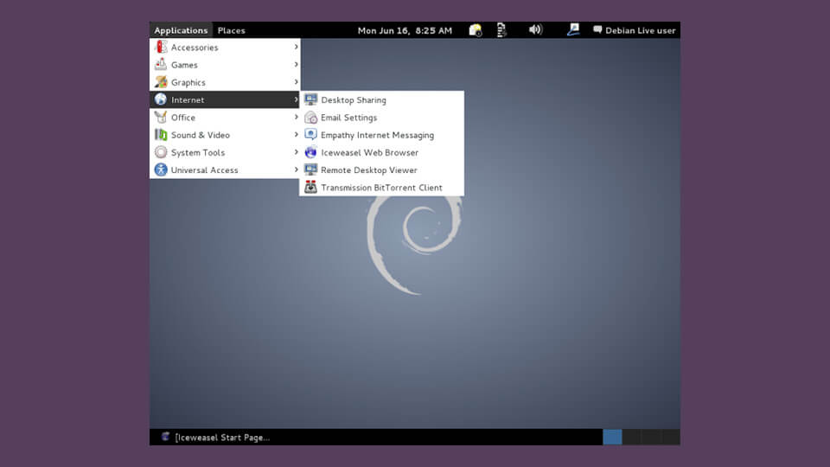Viewport: 830px width, 467px height.
Task: Click the Transmission BitTorrent icon
Action: pos(310,187)
